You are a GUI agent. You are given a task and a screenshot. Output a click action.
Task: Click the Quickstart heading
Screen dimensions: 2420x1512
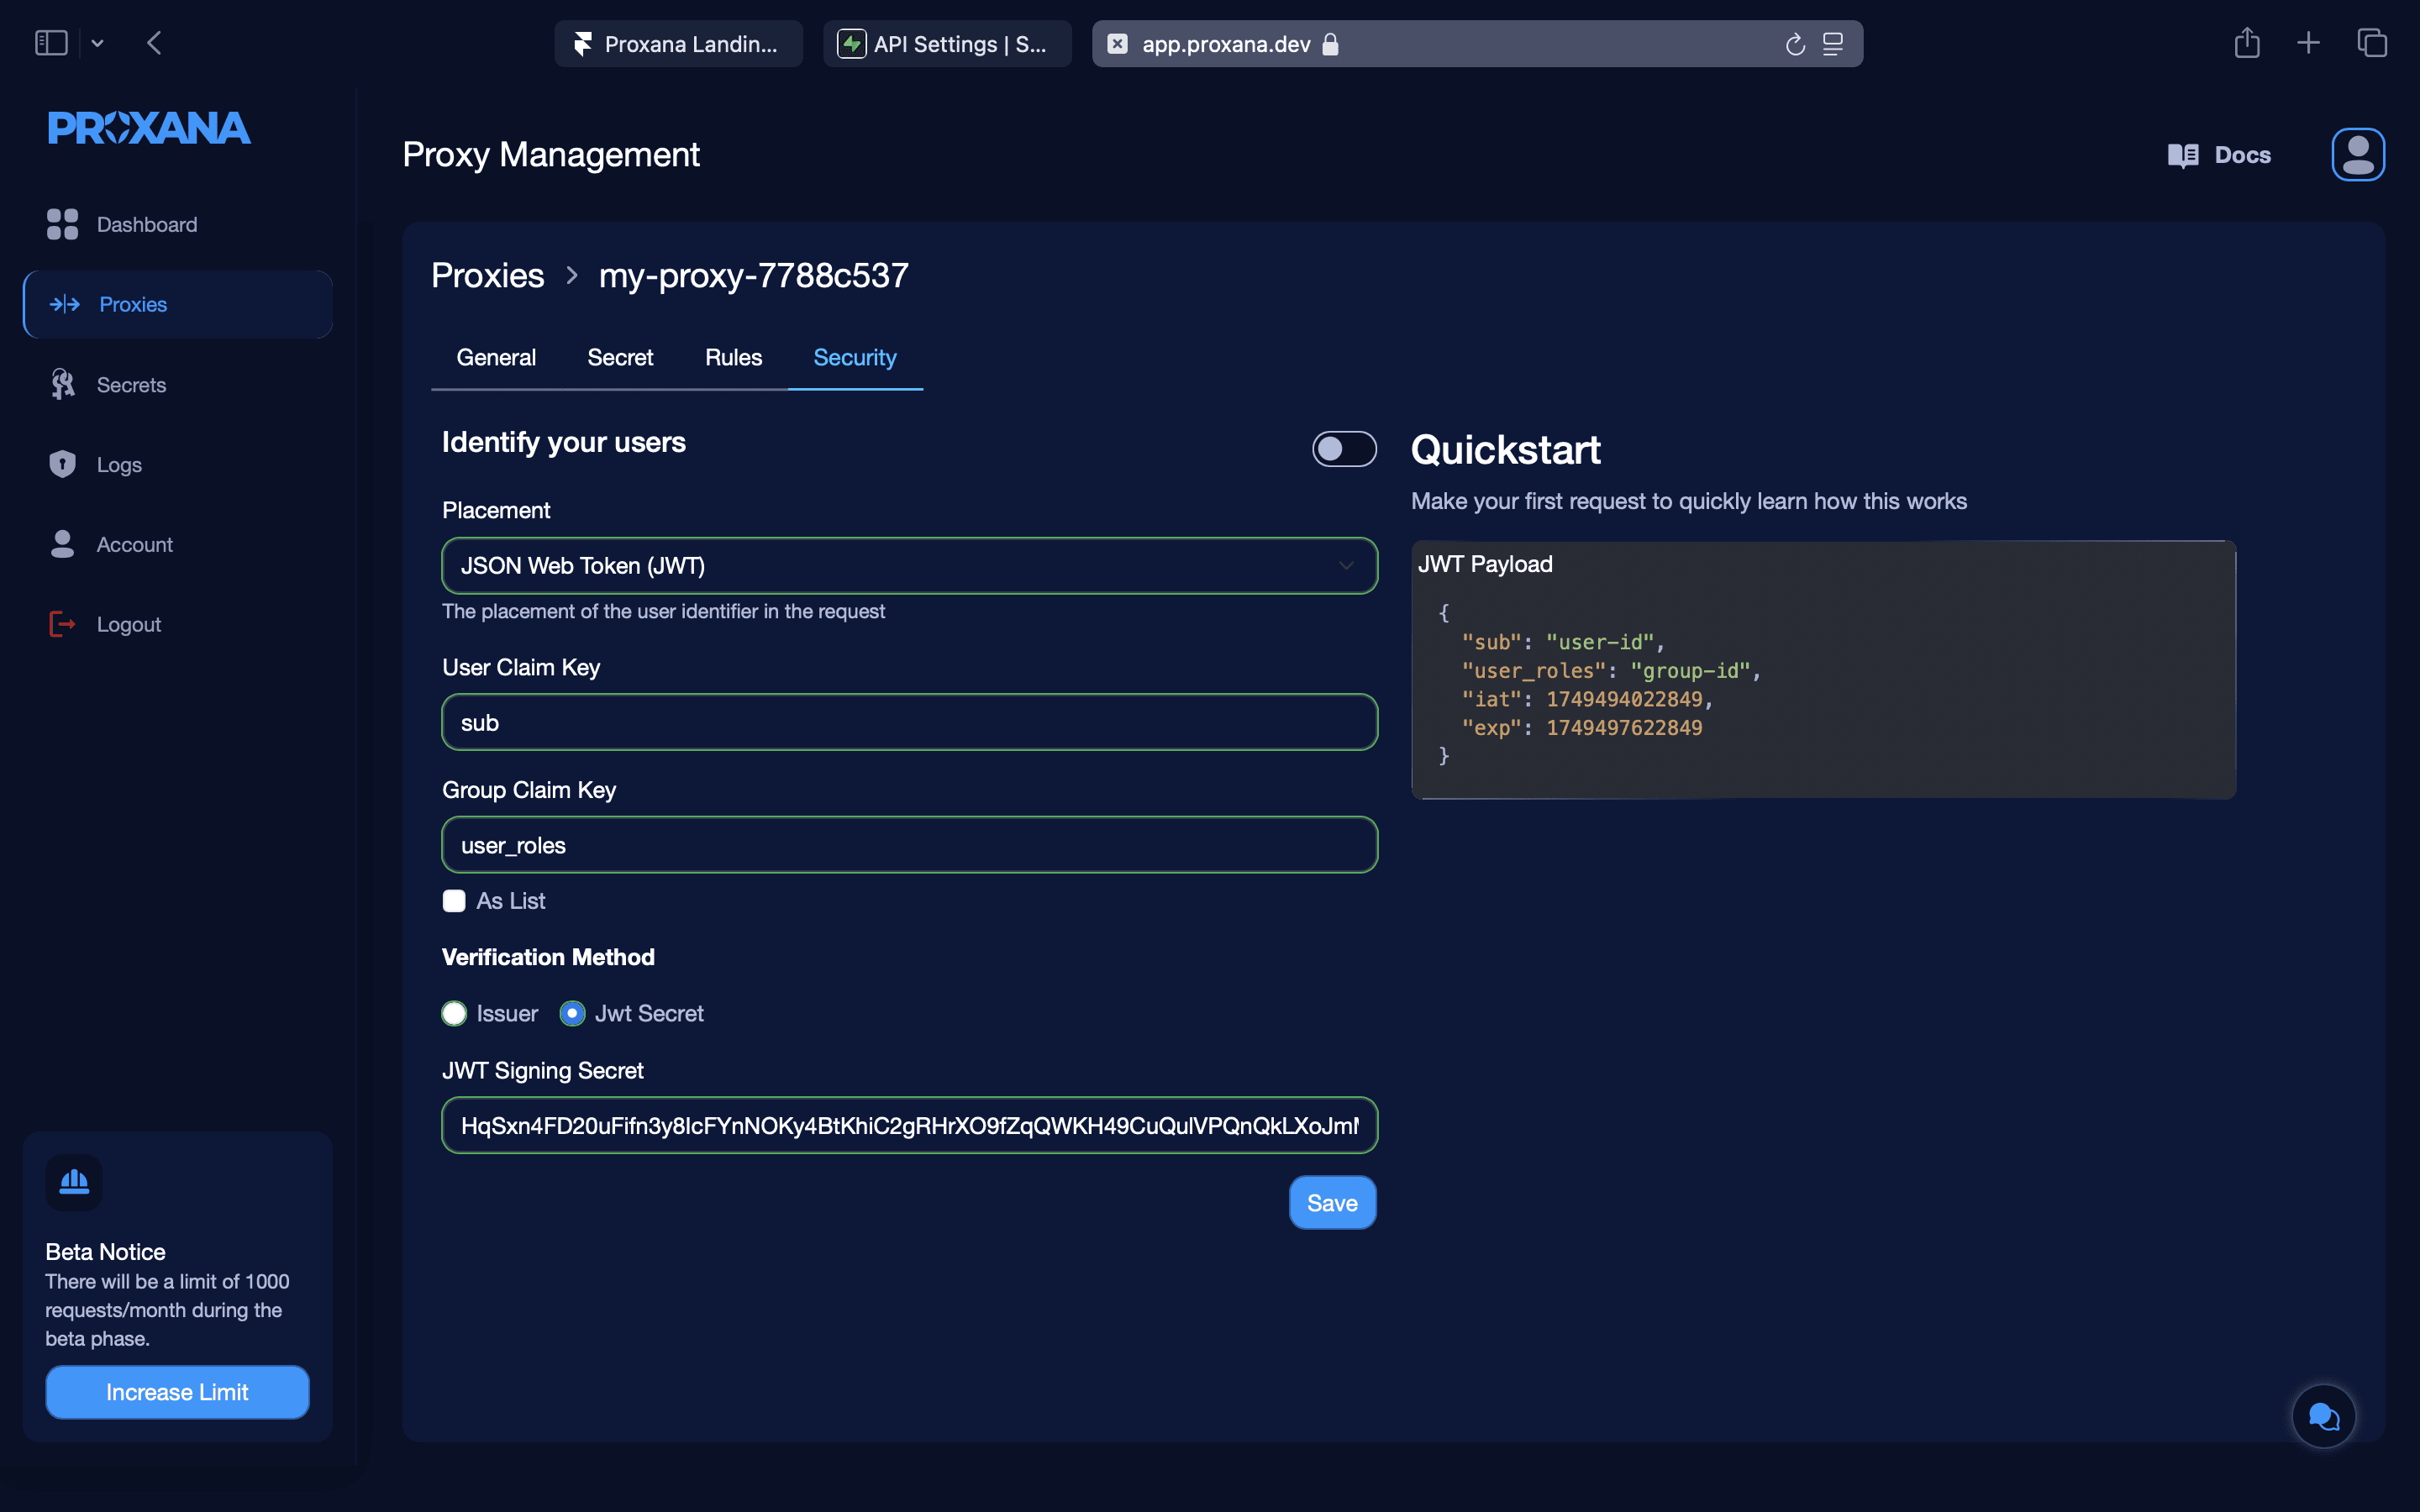1505,449
